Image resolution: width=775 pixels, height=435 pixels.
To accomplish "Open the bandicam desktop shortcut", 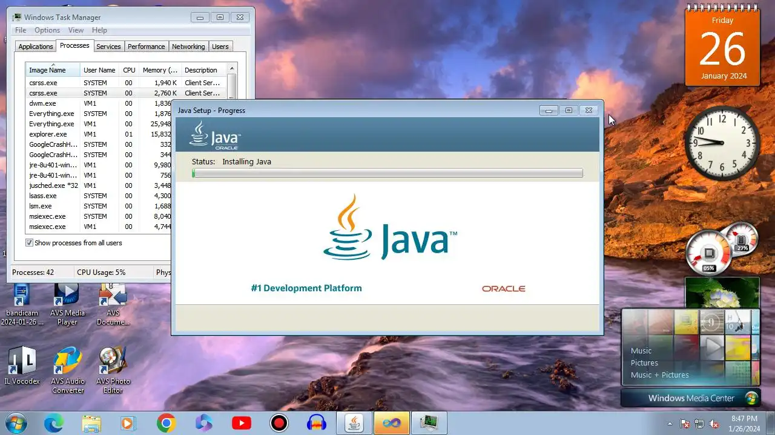I will [x=22, y=304].
